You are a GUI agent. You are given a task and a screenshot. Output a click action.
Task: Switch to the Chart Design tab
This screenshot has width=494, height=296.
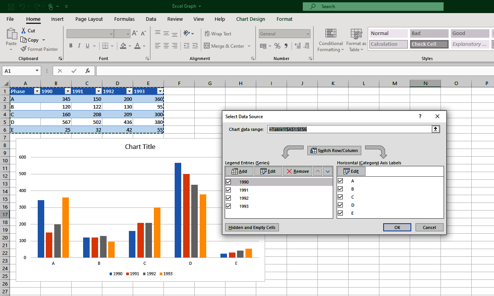[x=250, y=19]
